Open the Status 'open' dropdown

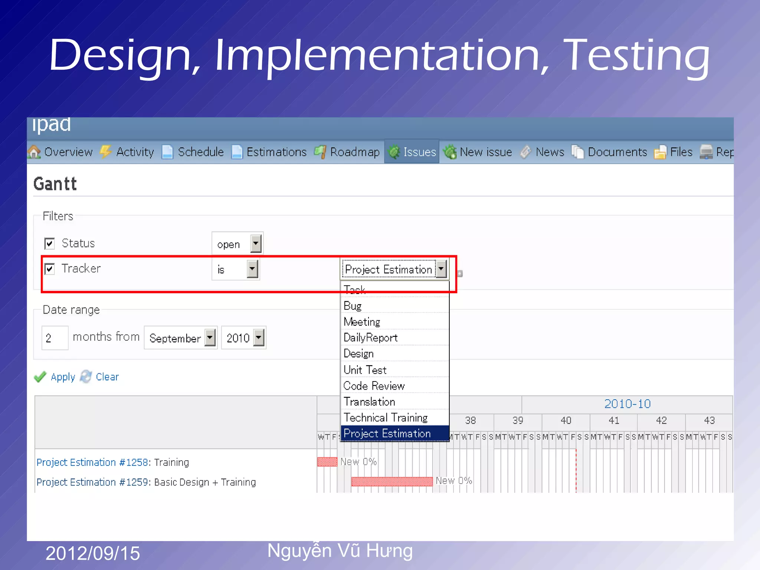(x=237, y=244)
